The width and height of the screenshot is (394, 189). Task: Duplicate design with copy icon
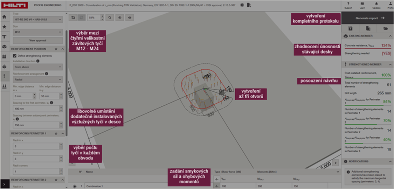368,28
